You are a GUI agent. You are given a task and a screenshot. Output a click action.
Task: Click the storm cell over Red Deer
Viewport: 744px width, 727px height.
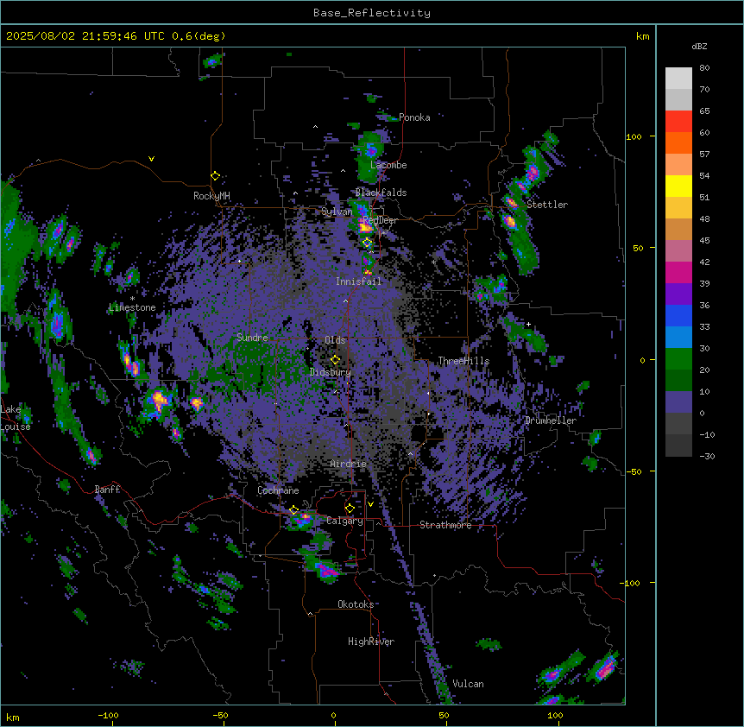pos(365,227)
